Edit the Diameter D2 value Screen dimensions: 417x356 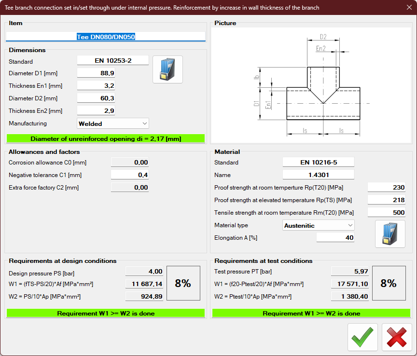pos(96,98)
